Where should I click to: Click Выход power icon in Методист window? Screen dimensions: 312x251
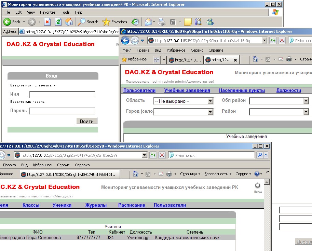pyautogui.click(x=258, y=185)
